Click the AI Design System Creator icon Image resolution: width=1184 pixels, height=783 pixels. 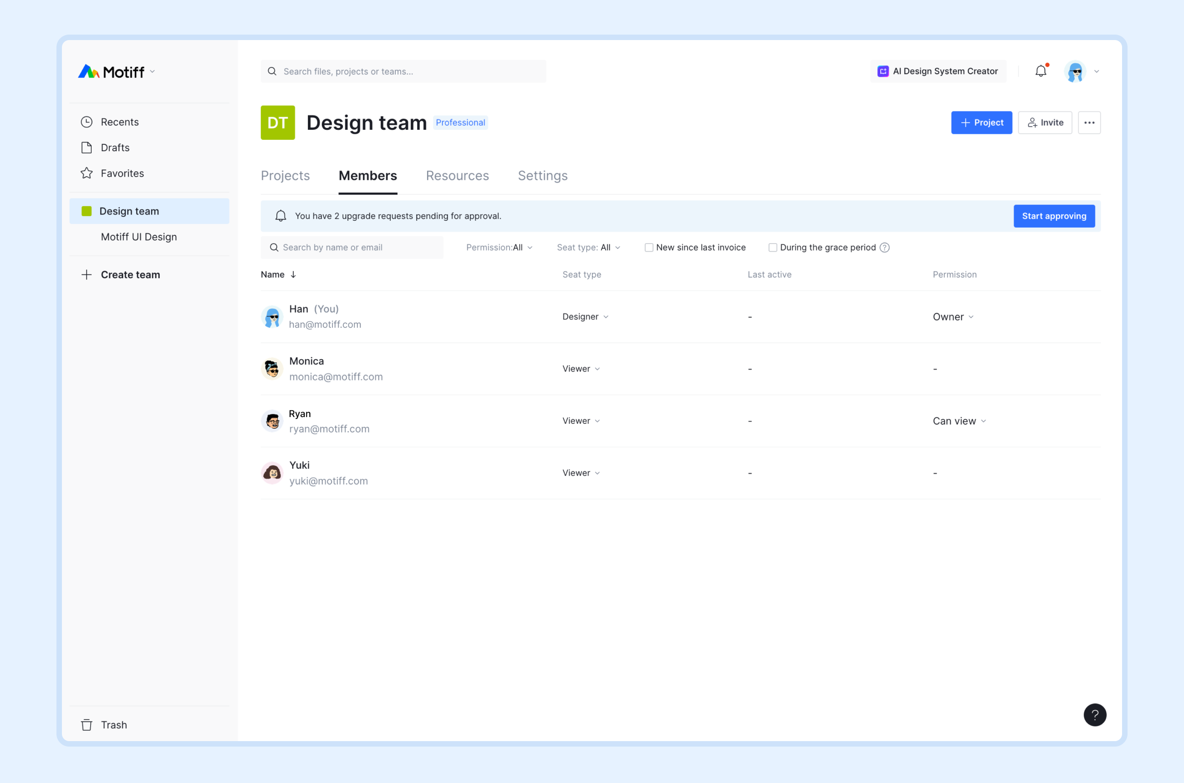pyautogui.click(x=882, y=71)
